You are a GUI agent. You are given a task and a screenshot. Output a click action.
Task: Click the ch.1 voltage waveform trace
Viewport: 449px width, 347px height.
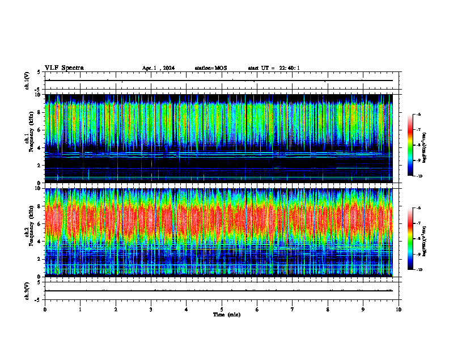pyautogui.click(x=219, y=81)
